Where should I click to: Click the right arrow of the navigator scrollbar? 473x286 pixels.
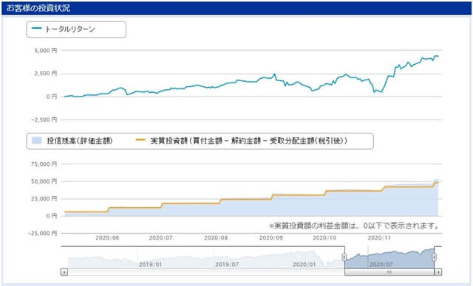[438, 272]
